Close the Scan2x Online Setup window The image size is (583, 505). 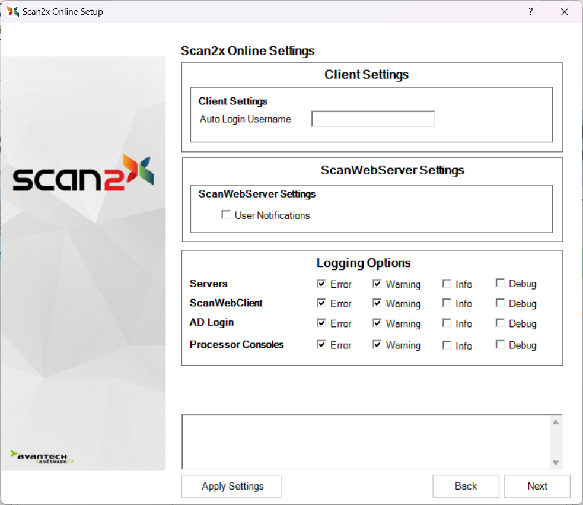tap(564, 11)
